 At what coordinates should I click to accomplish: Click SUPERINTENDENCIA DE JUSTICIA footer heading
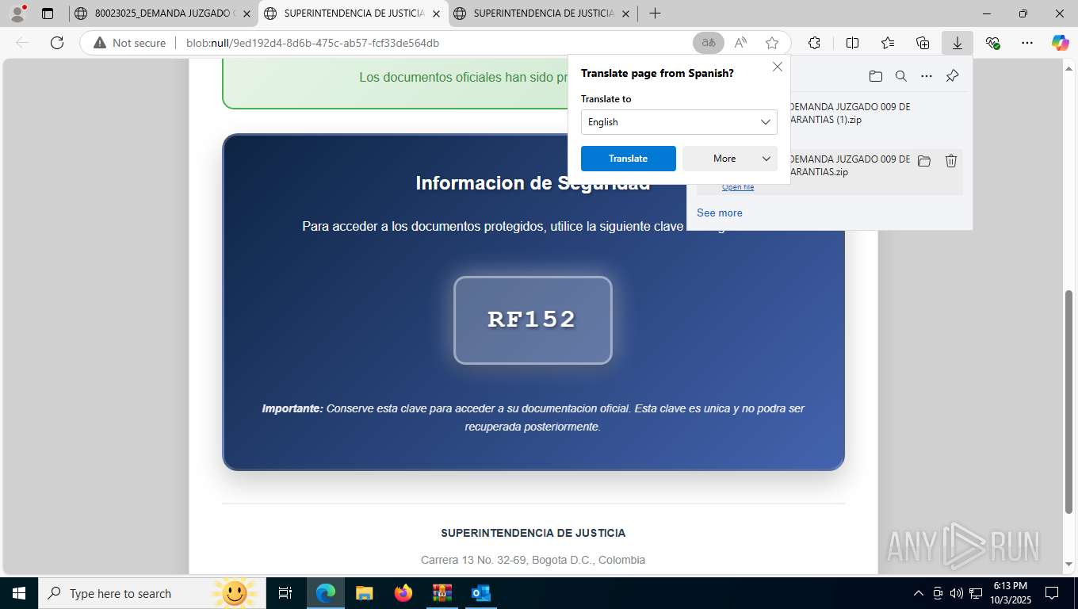533,533
